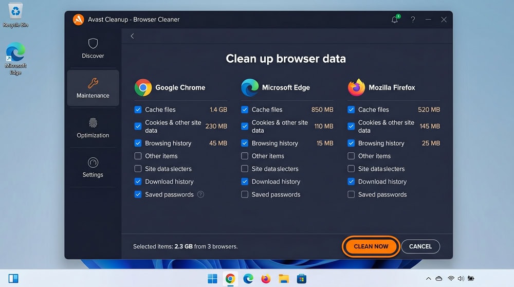
Task: Click the OneDrive cloud tray icon
Action: pos(439,278)
